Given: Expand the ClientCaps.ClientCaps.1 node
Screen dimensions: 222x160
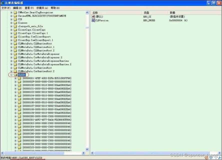Looking at the screenshot, I should tap(11, 33).
